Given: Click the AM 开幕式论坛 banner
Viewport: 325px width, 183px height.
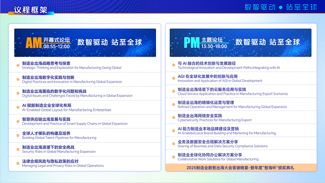Looking at the screenshot, I should [85, 43].
